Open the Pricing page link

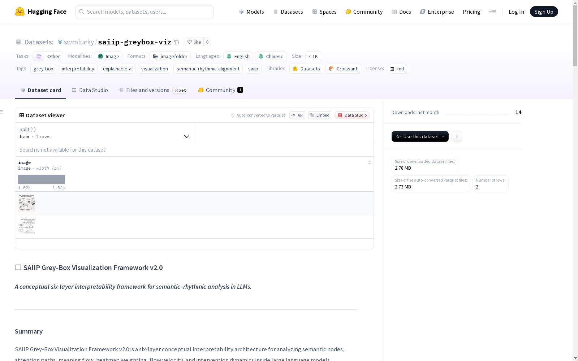[471, 12]
